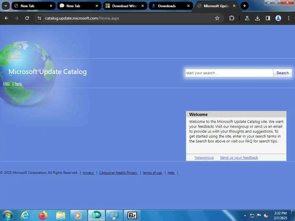Screen dimensions: 295x221
Task: Select the Microsoft Update Catalog tab
Action: point(216,6)
